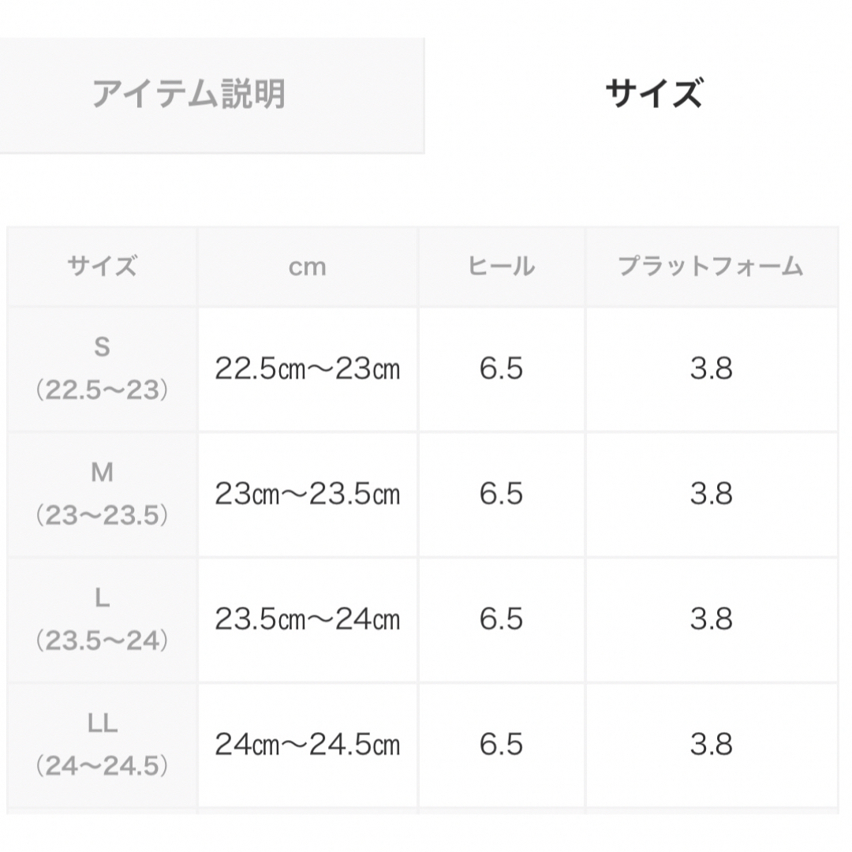Switch to the アイテム説明 tab
Image resolution: width=852 pixels, height=852 pixels.
(212, 95)
